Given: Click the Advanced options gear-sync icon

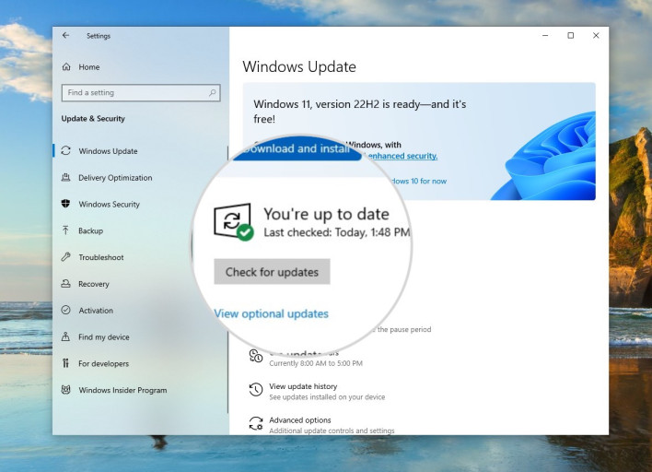Looking at the screenshot, I should [256, 424].
